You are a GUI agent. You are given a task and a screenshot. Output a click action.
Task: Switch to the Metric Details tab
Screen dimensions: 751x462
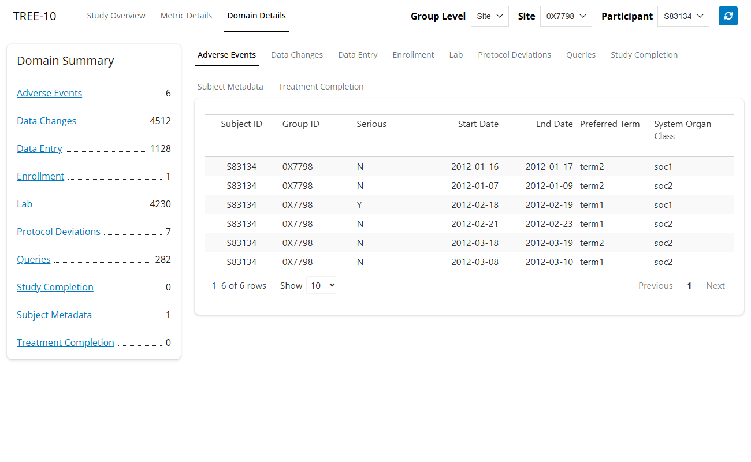186,16
